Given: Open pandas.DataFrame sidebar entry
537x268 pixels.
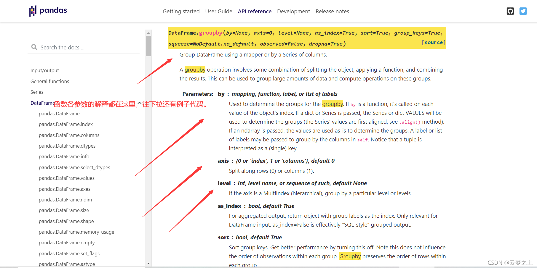Looking at the screenshot, I should pyautogui.click(x=59, y=114).
